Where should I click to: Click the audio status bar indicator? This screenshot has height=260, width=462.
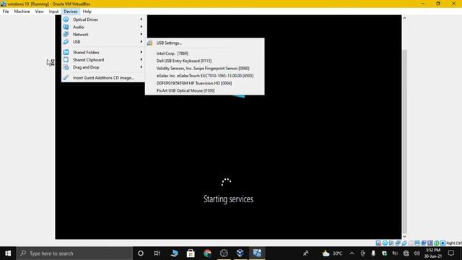391,243
